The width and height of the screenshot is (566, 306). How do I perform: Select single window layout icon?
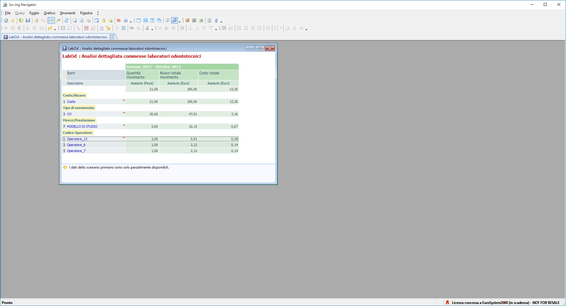(x=139, y=20)
